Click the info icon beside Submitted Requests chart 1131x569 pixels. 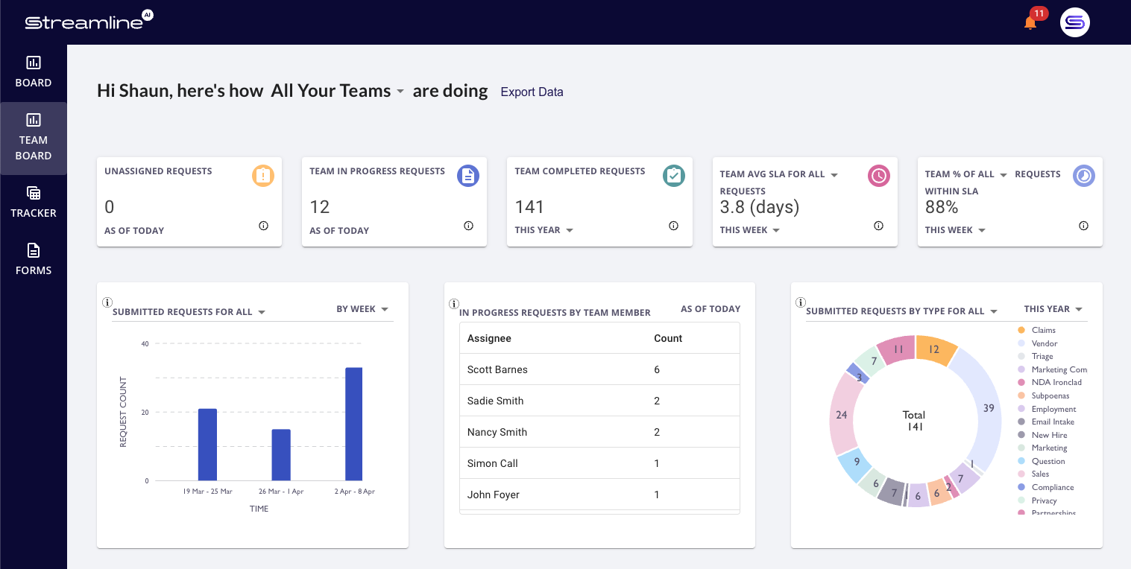[107, 302]
